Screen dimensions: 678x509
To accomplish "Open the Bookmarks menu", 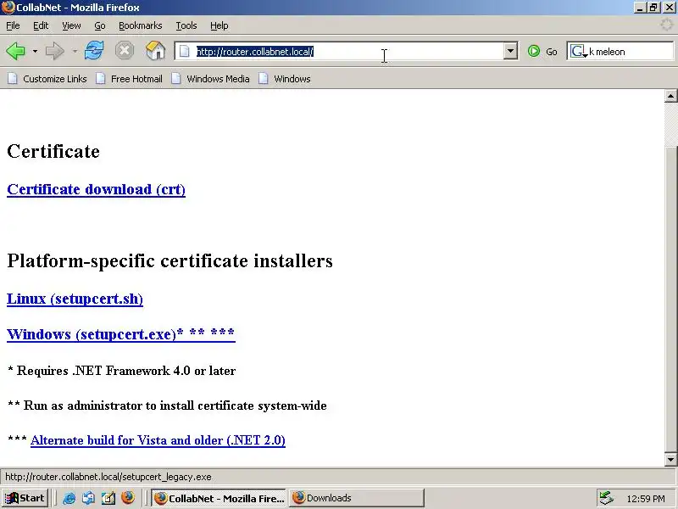I will (x=141, y=25).
